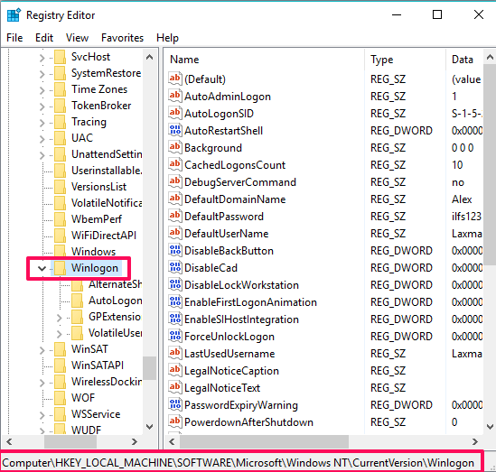Select the AlternateShells subkey
Screen dimensions: 496x472
coord(115,284)
